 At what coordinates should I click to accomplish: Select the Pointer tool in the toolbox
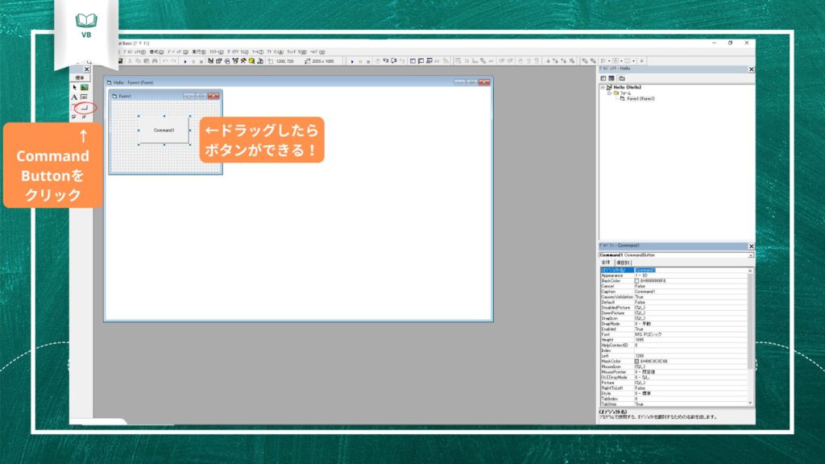tap(74, 87)
